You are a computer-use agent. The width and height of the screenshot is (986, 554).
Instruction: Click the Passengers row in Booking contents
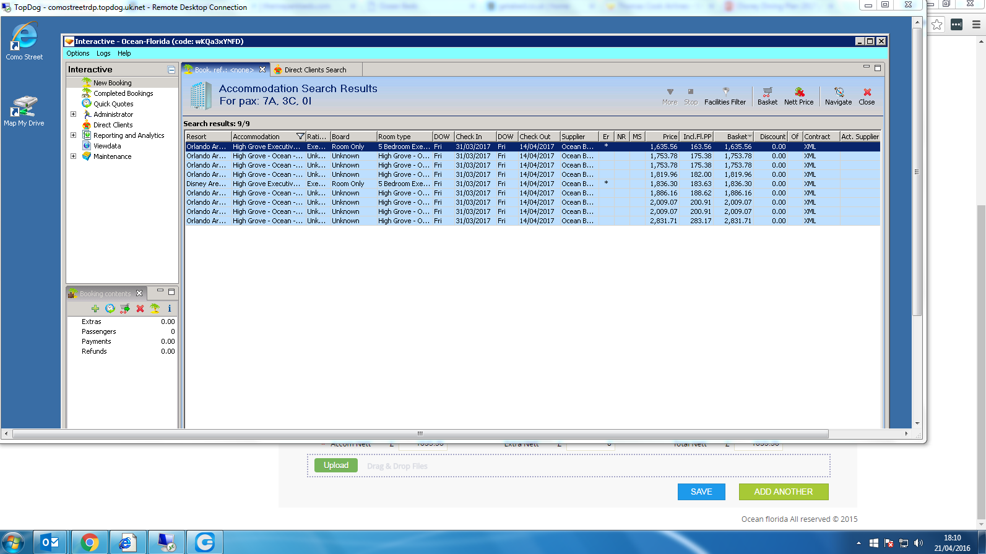121,331
